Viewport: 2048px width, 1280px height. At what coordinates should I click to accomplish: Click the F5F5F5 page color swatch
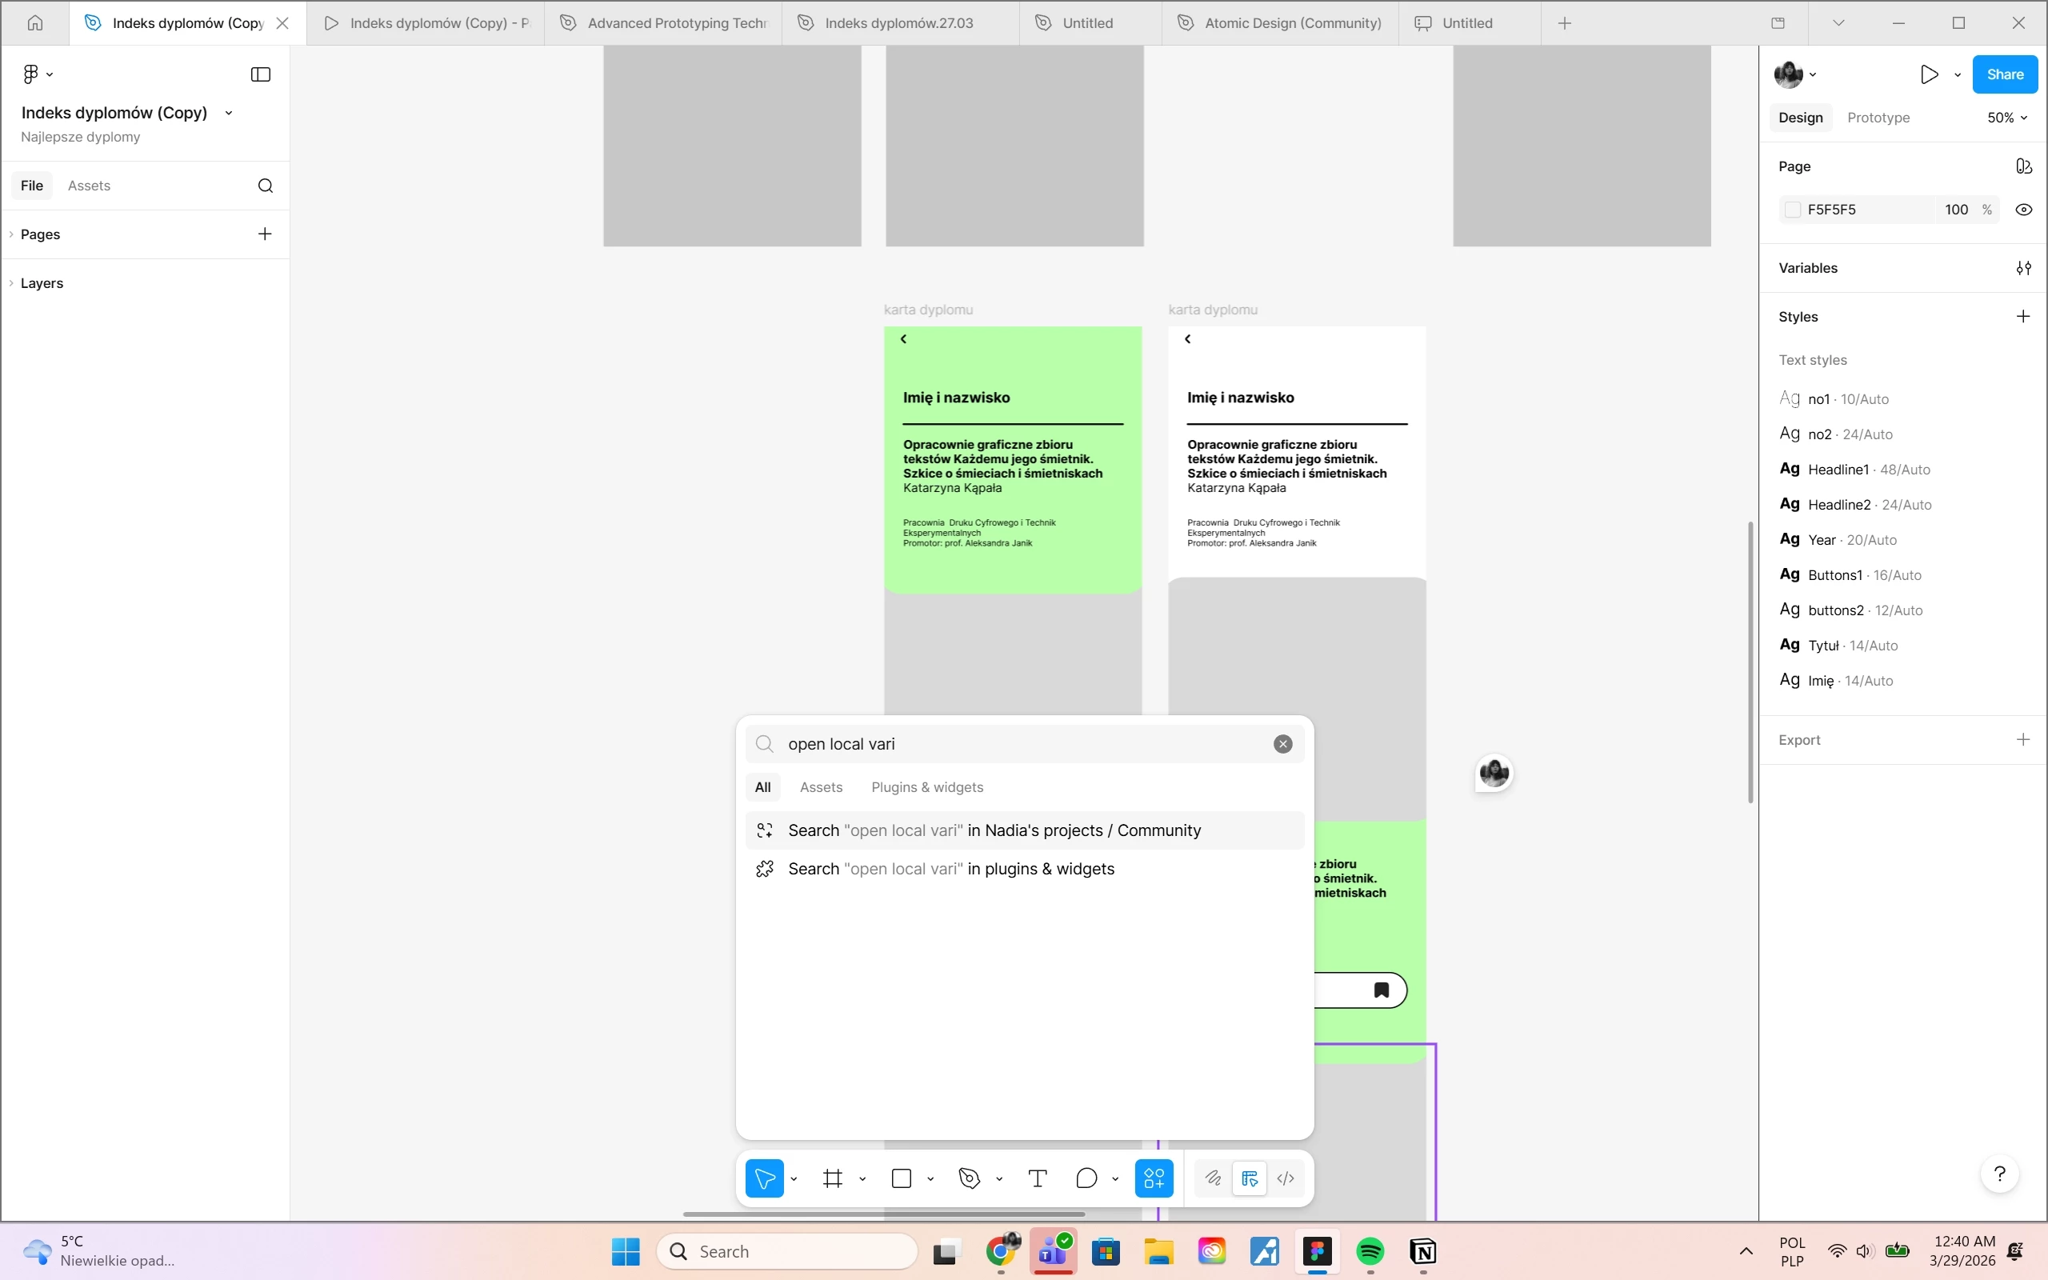1793,210
